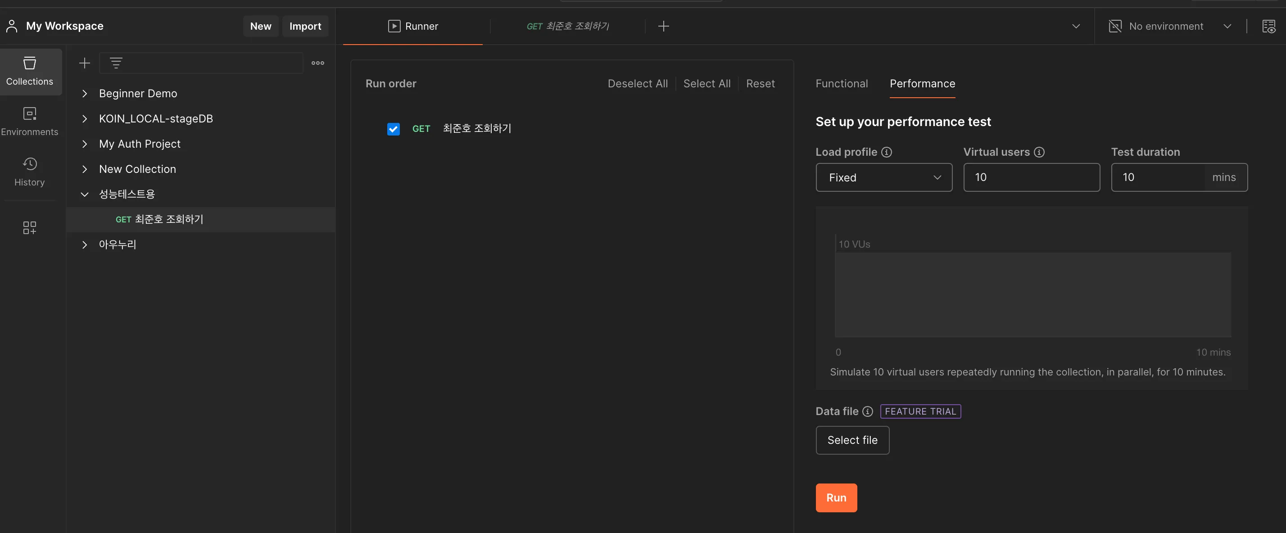This screenshot has height=533, width=1286.
Task: Click the plus icon to create collection
Action: click(x=84, y=63)
